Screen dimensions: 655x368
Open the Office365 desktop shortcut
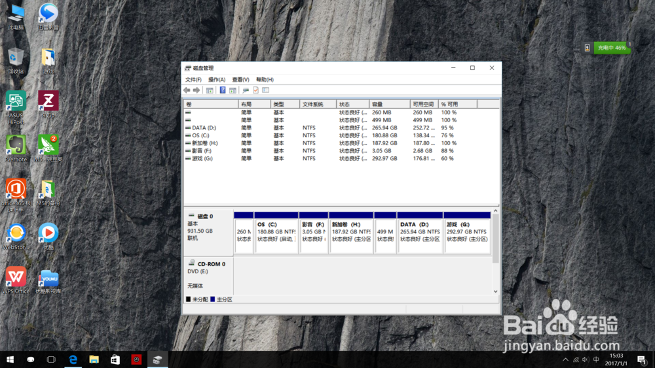coord(16,195)
